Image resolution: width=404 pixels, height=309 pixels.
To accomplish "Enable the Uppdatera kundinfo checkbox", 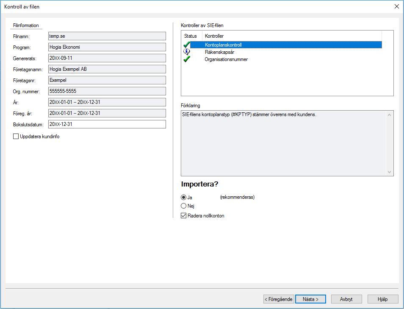I will (16, 136).
